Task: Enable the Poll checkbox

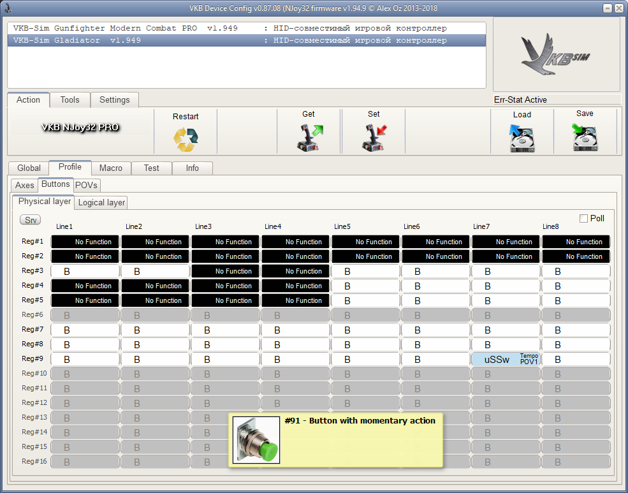Action: click(x=583, y=218)
